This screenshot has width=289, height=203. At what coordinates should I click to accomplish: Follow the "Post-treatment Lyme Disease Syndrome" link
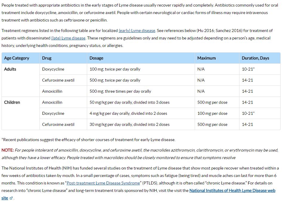(x=103, y=183)
